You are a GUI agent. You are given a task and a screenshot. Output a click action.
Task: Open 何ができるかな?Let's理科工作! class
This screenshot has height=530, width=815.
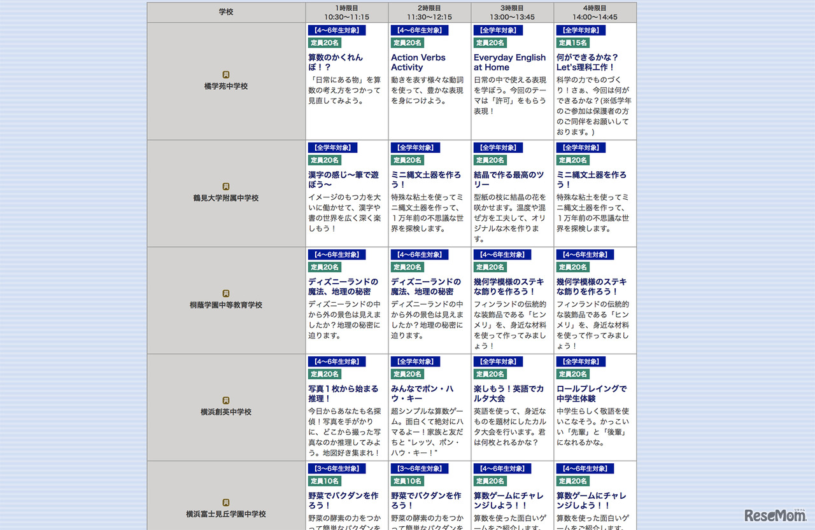pos(587,62)
